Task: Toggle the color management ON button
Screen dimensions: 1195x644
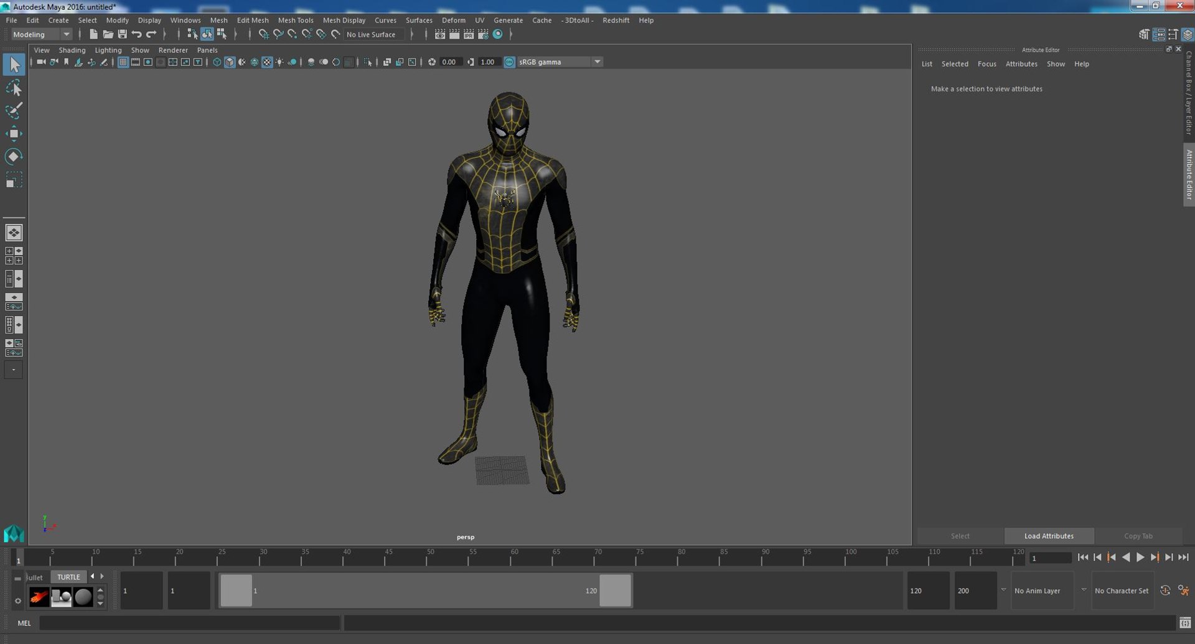Action: tap(509, 62)
